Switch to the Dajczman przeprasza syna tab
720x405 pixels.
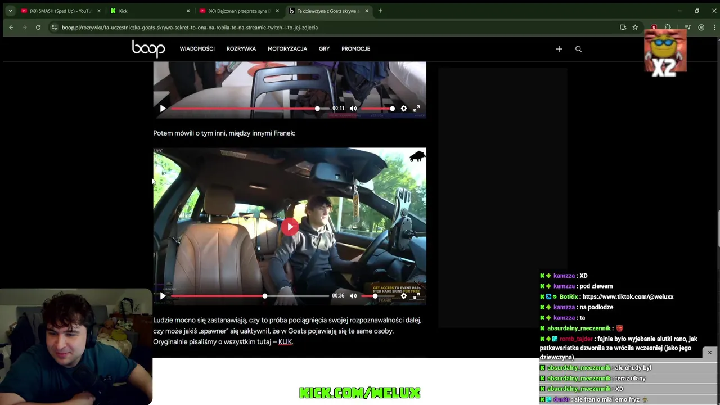pyautogui.click(x=240, y=11)
